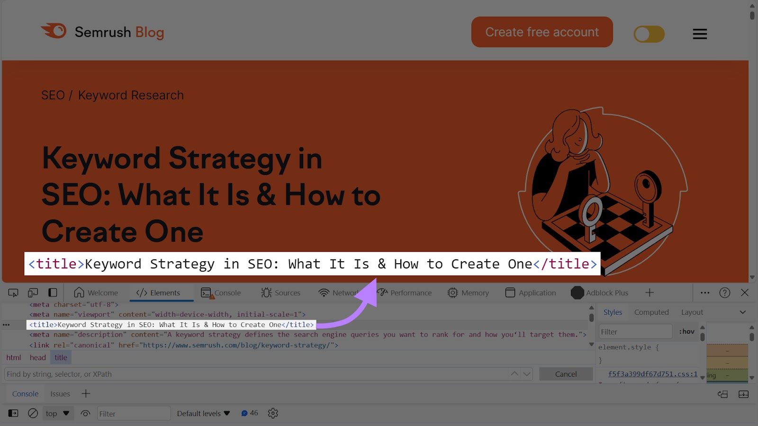Open the Default levels dropdown
The height and width of the screenshot is (426, 758).
203,413
